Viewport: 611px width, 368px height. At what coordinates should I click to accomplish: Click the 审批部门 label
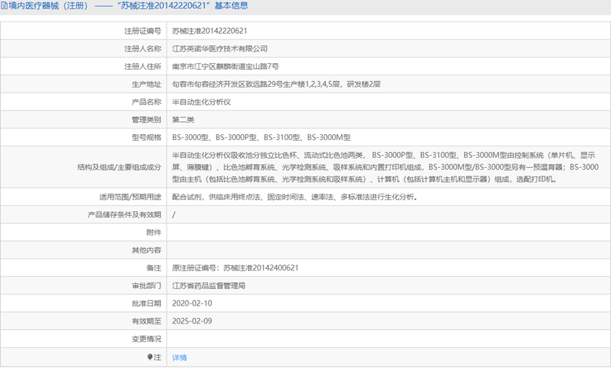(x=146, y=286)
